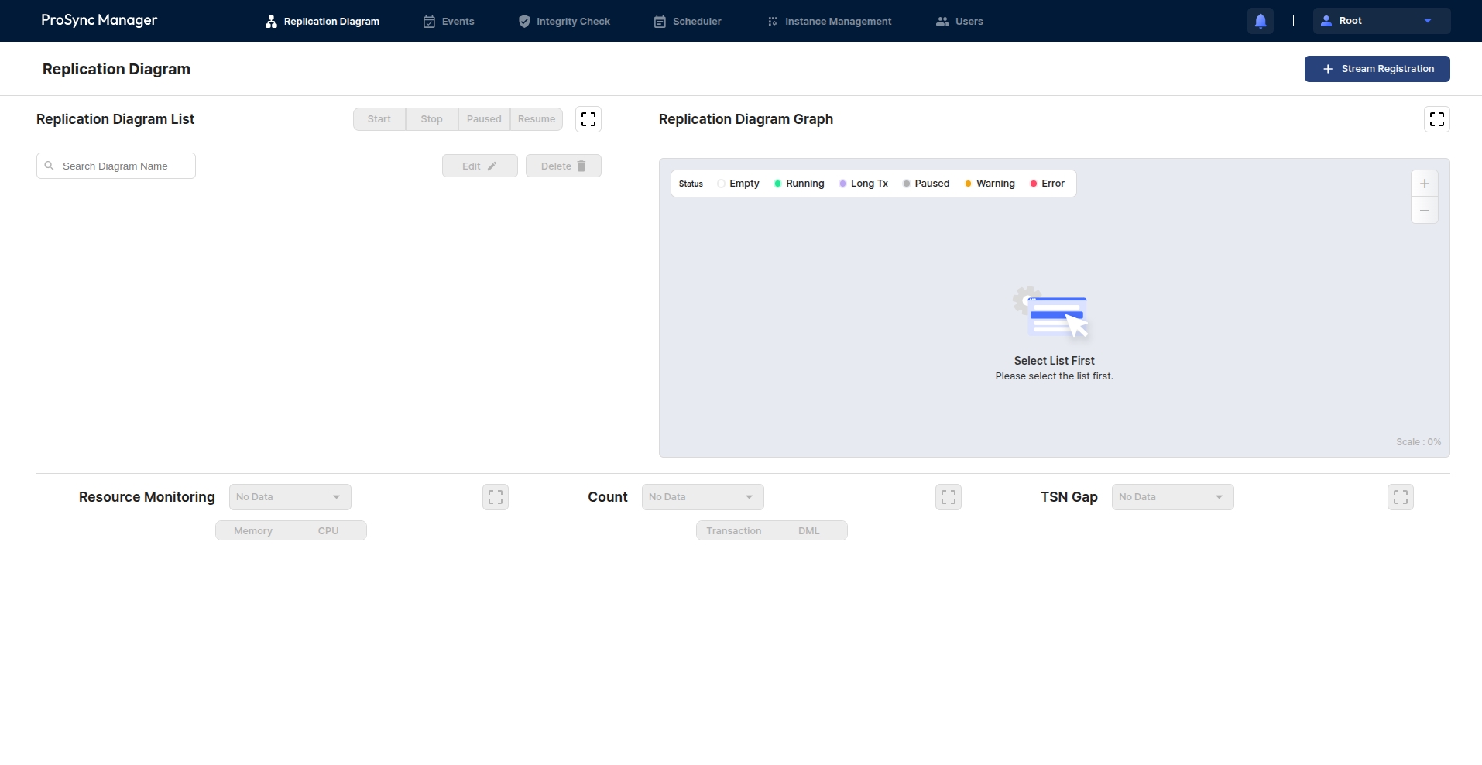Viewport: 1482px width, 765px height.
Task: Expand the Resource Monitoring panel fullscreen
Action: click(x=496, y=497)
